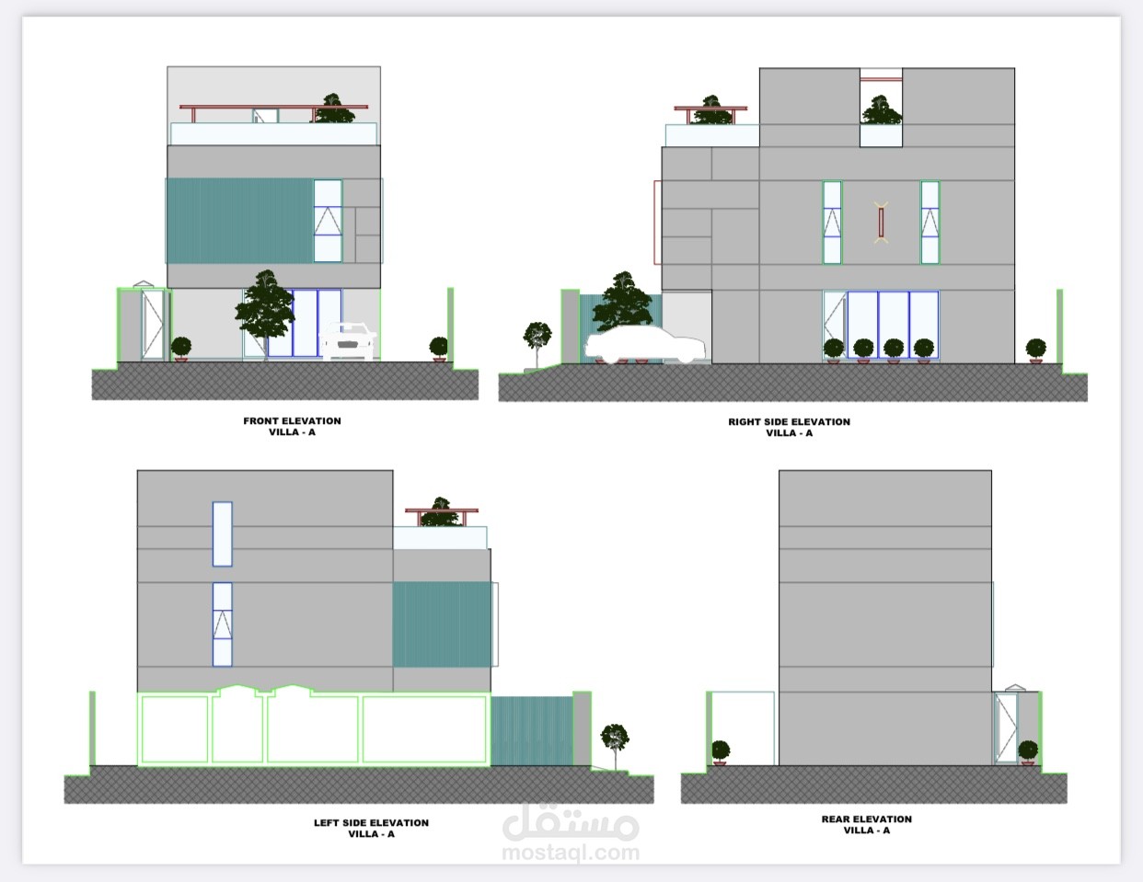Select the "VILLA - A" line below FRONT ELEVATION
The image size is (1143, 882).
(x=292, y=432)
